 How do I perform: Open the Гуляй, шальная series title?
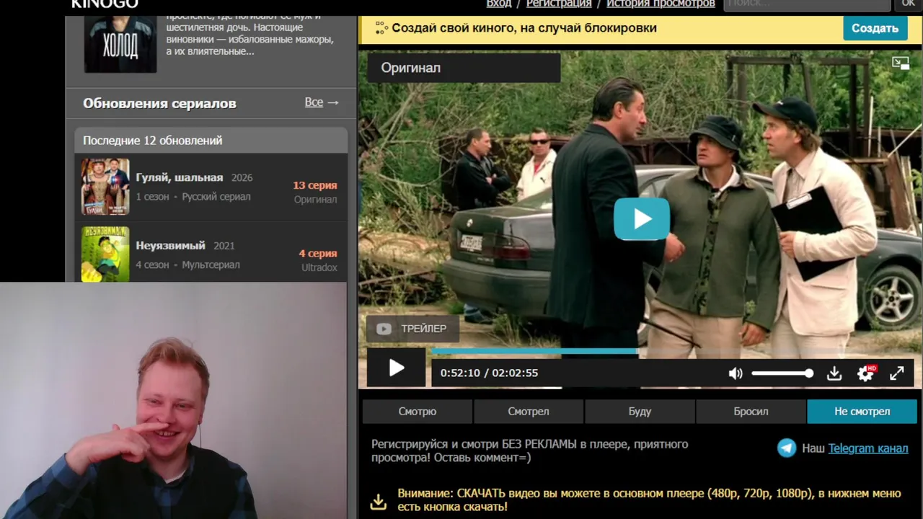pyautogui.click(x=180, y=177)
